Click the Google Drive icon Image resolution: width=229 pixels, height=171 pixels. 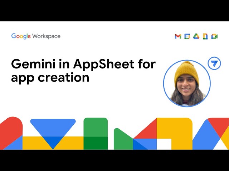[x=196, y=36]
